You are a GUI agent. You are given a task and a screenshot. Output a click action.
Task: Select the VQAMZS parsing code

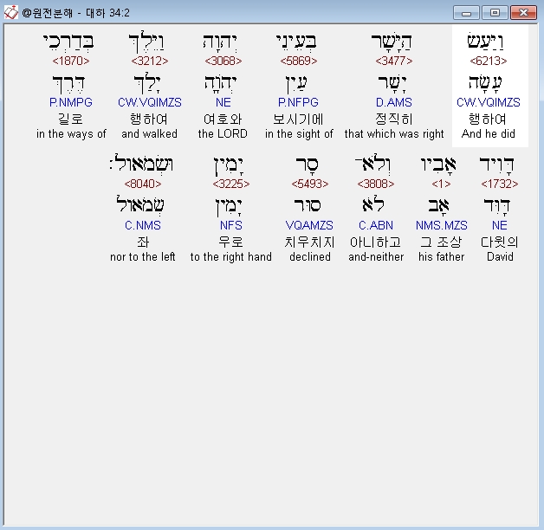[x=309, y=225]
